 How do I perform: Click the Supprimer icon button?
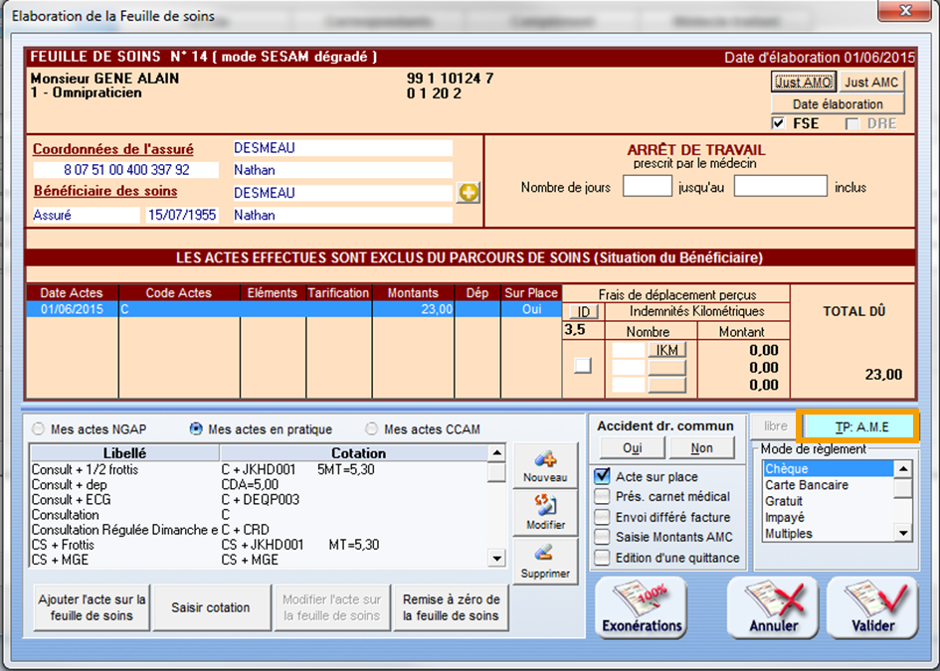coord(544,561)
